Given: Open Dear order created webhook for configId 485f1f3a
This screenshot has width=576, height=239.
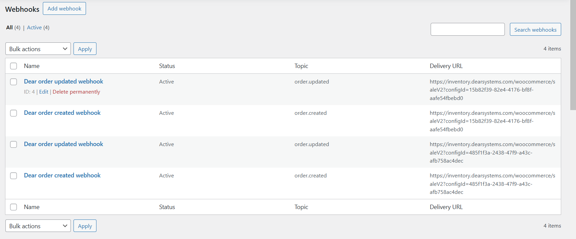Looking at the screenshot, I should tap(62, 175).
